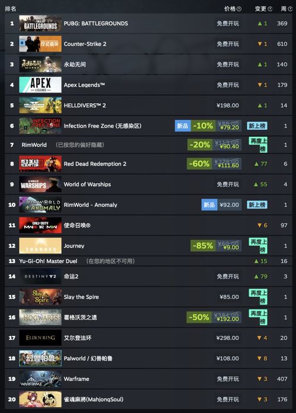The width and height of the screenshot is (296, 413).
Task: Open HELLDIVERS 2 title link
Action: (85, 105)
